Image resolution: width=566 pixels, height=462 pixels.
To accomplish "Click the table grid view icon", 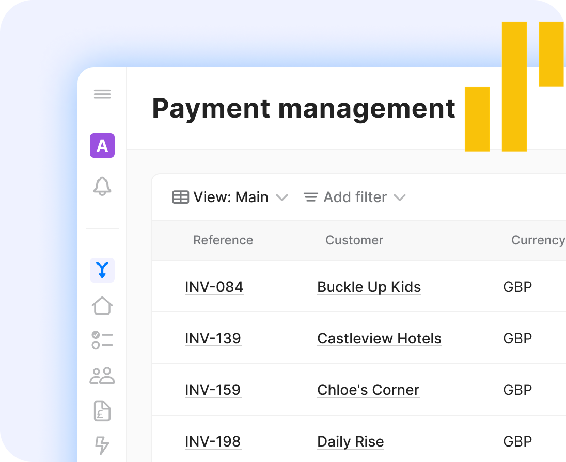I will click(180, 197).
